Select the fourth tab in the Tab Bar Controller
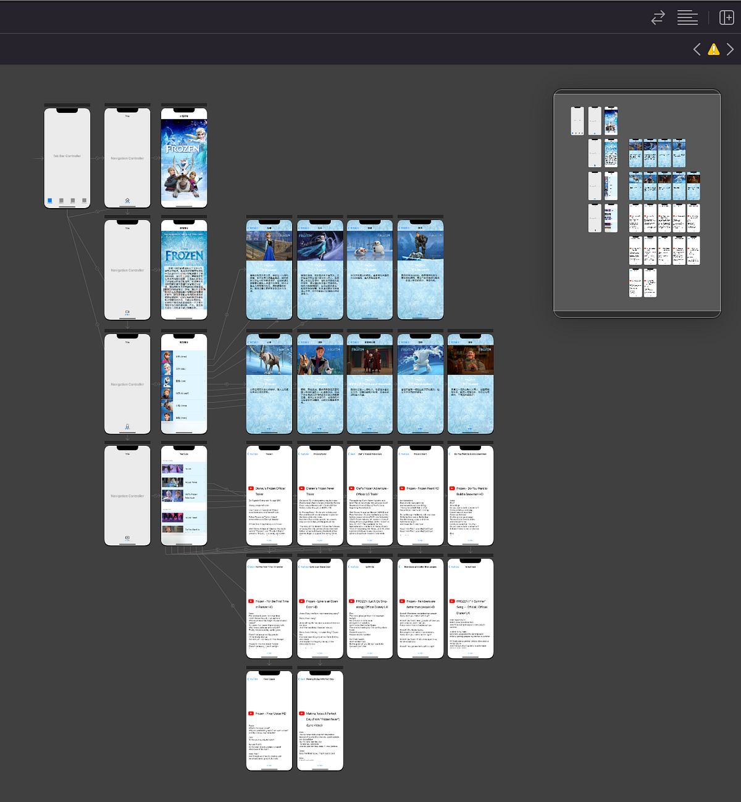This screenshot has width=741, height=802. [84, 200]
